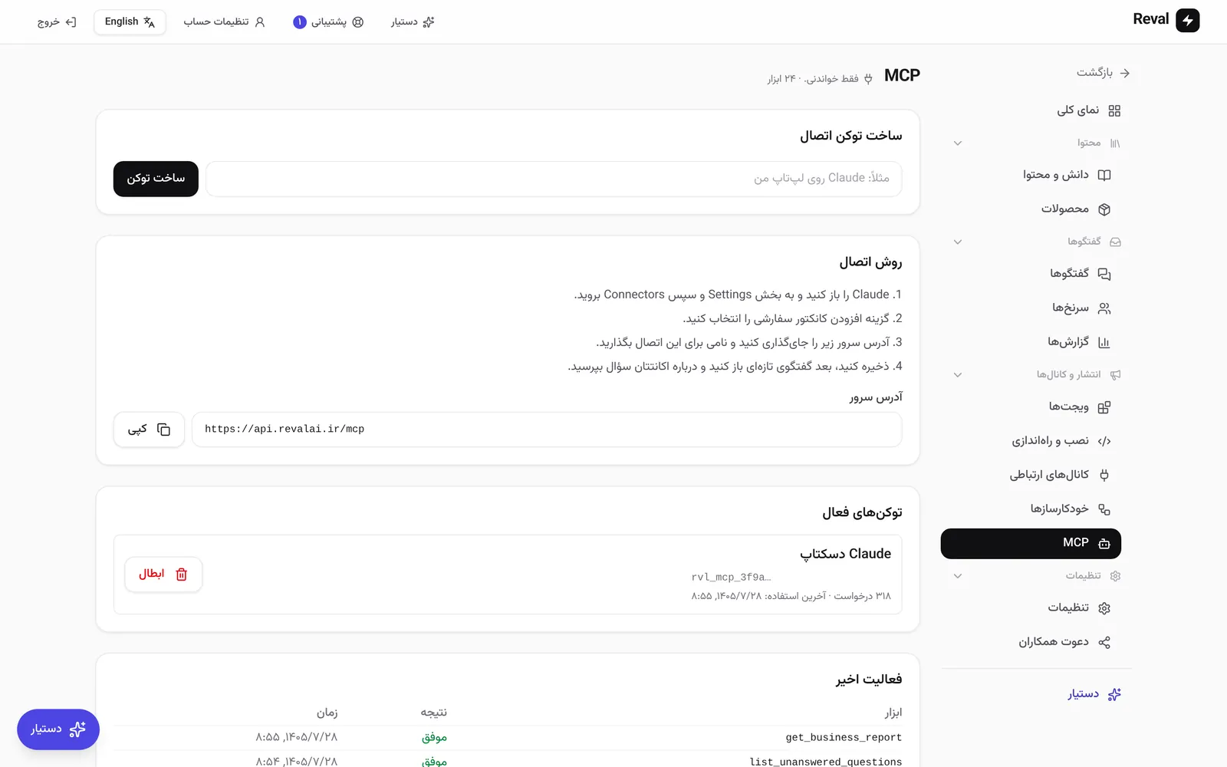Click the sparkle icon beside sidebar دستیار
The width and height of the screenshot is (1227, 767).
[1114, 694]
